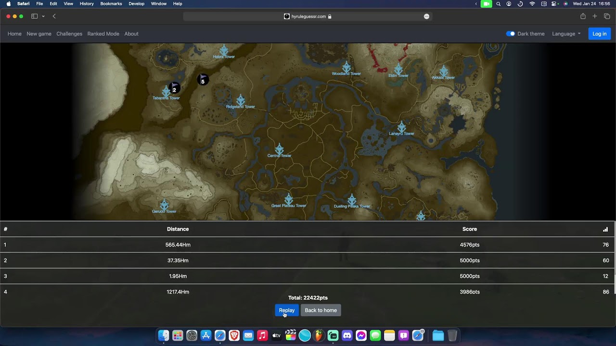The width and height of the screenshot is (616, 346).
Task: Toggle the Safari sidebar icon
Action: (x=35, y=16)
